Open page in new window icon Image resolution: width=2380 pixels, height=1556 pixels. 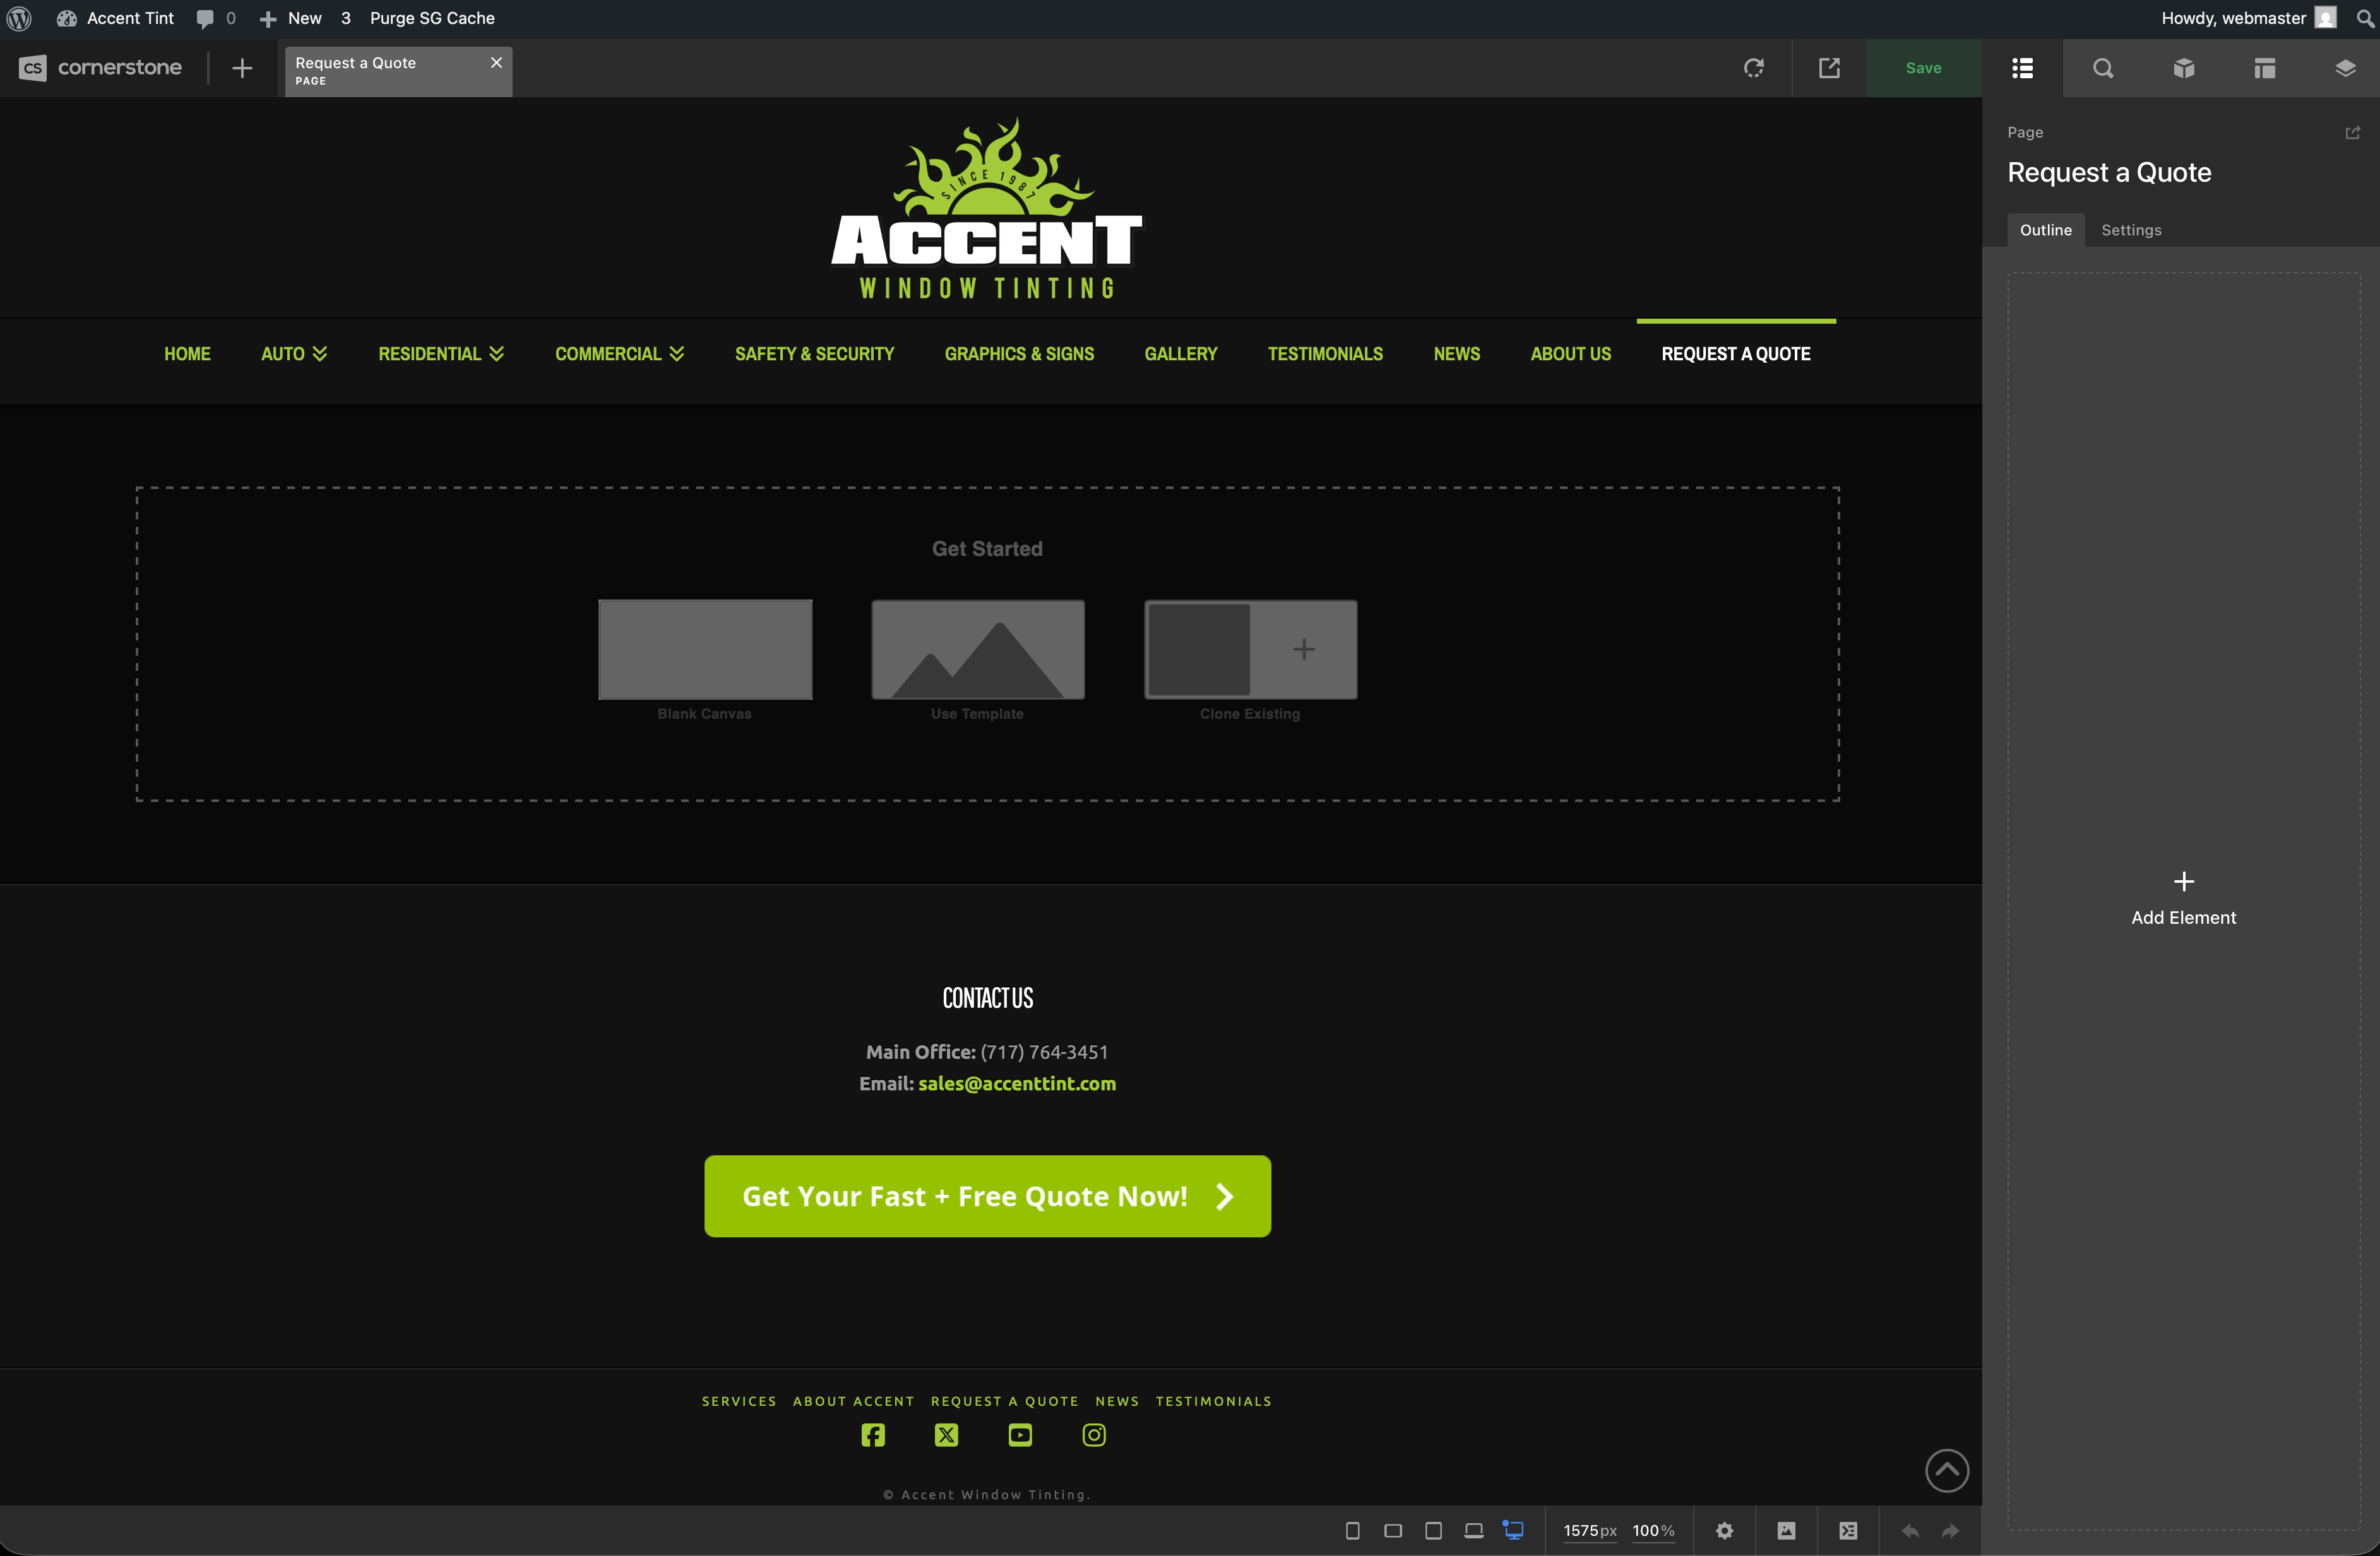(1829, 68)
